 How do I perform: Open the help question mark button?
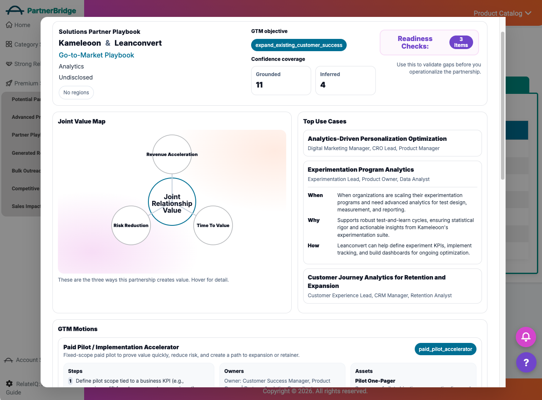pos(526,362)
